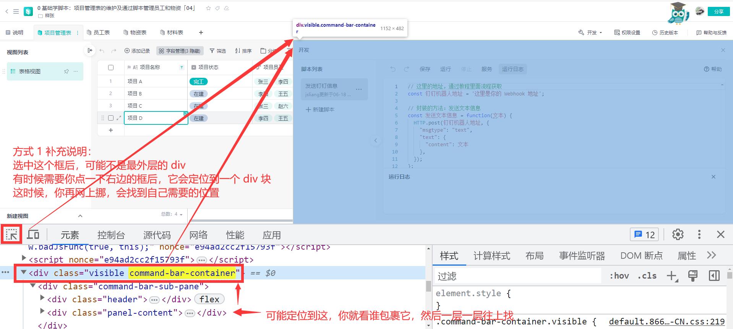Open the 筛选 filter tool
The height and width of the screenshot is (329, 733).
pyautogui.click(x=218, y=51)
